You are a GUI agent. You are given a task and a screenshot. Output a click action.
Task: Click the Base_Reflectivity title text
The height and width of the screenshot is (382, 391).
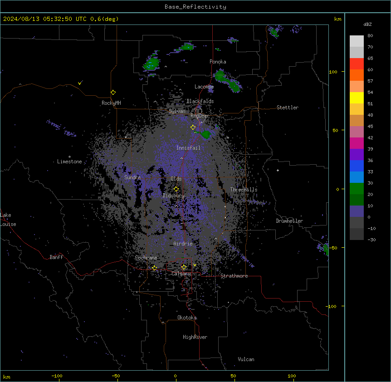[195, 7]
